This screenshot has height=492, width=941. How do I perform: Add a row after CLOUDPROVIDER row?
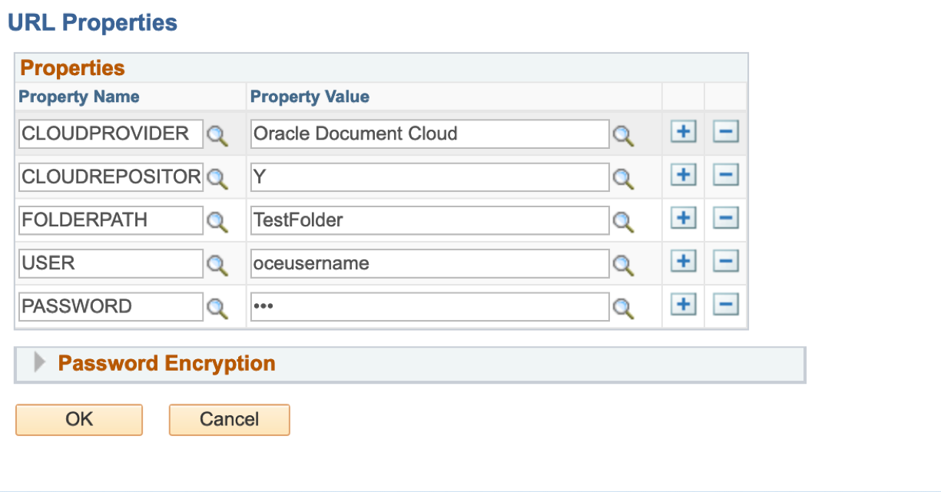(683, 132)
